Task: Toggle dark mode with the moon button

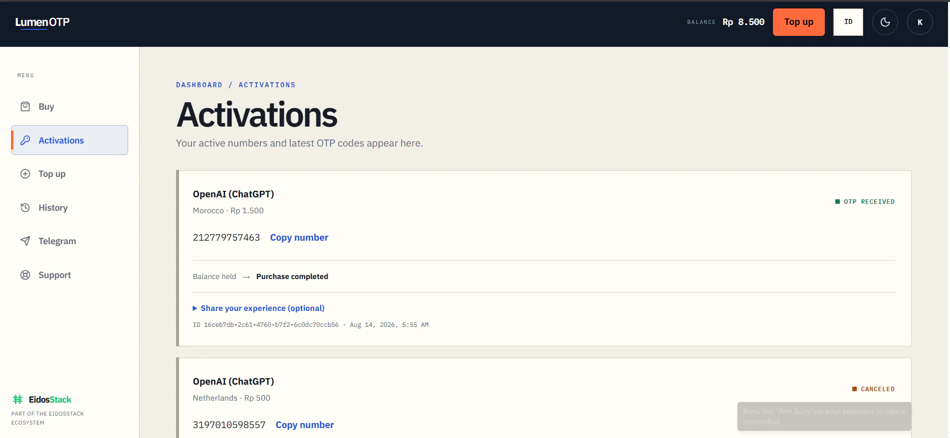Action: [885, 22]
